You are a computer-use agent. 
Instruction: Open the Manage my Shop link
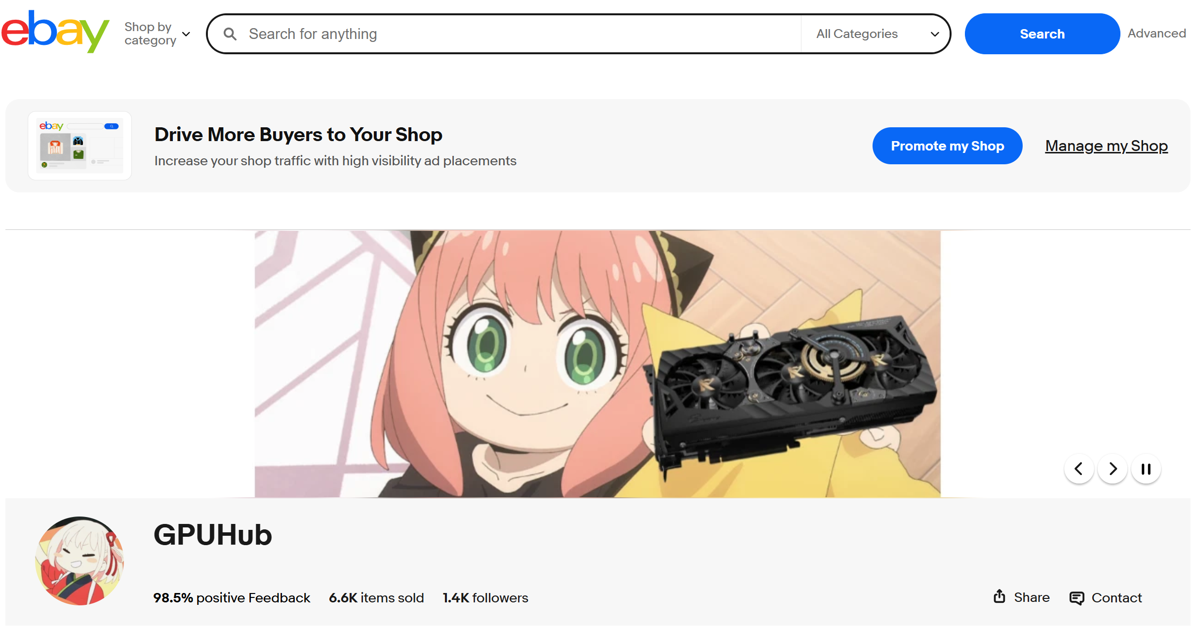[1106, 146]
